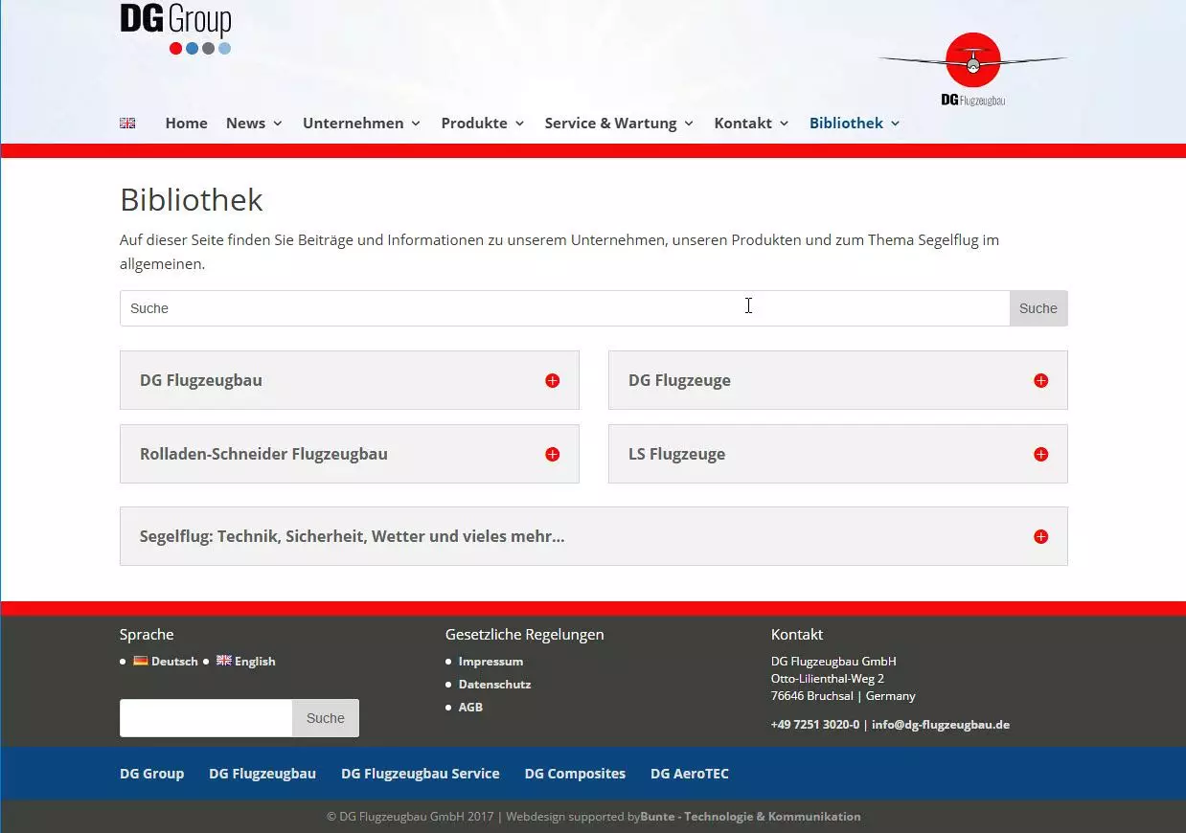Switch language via UK flag in navigation
The width and height of the screenshot is (1186, 833).
127,124
